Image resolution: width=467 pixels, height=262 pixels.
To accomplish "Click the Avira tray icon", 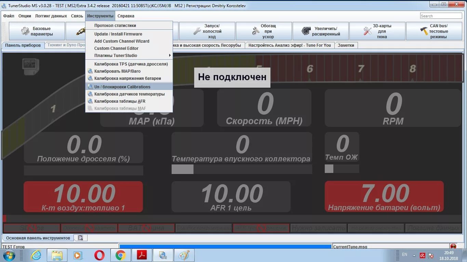I will pyautogui.click(x=423, y=255).
